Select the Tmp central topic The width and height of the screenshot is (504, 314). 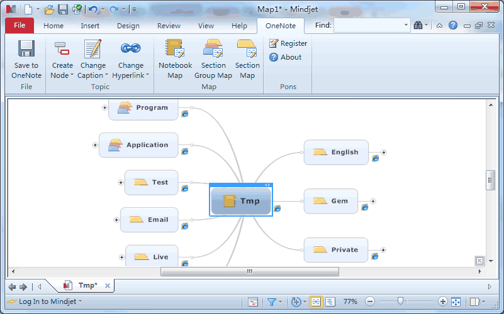[x=241, y=201]
